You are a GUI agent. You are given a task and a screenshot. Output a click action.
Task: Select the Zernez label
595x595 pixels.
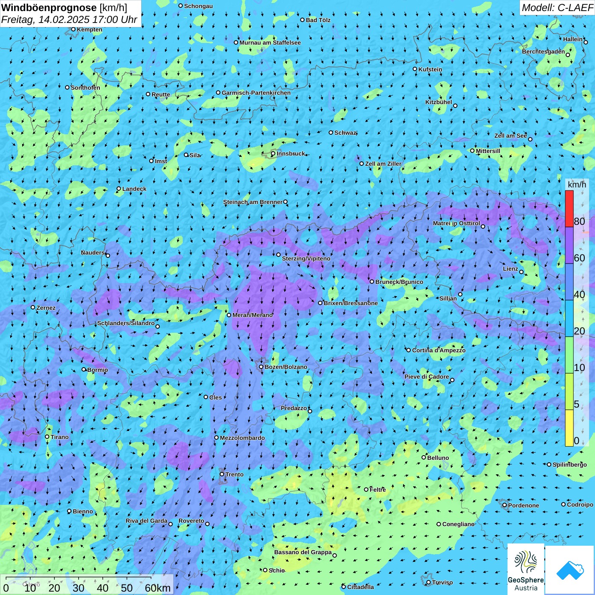point(46,308)
